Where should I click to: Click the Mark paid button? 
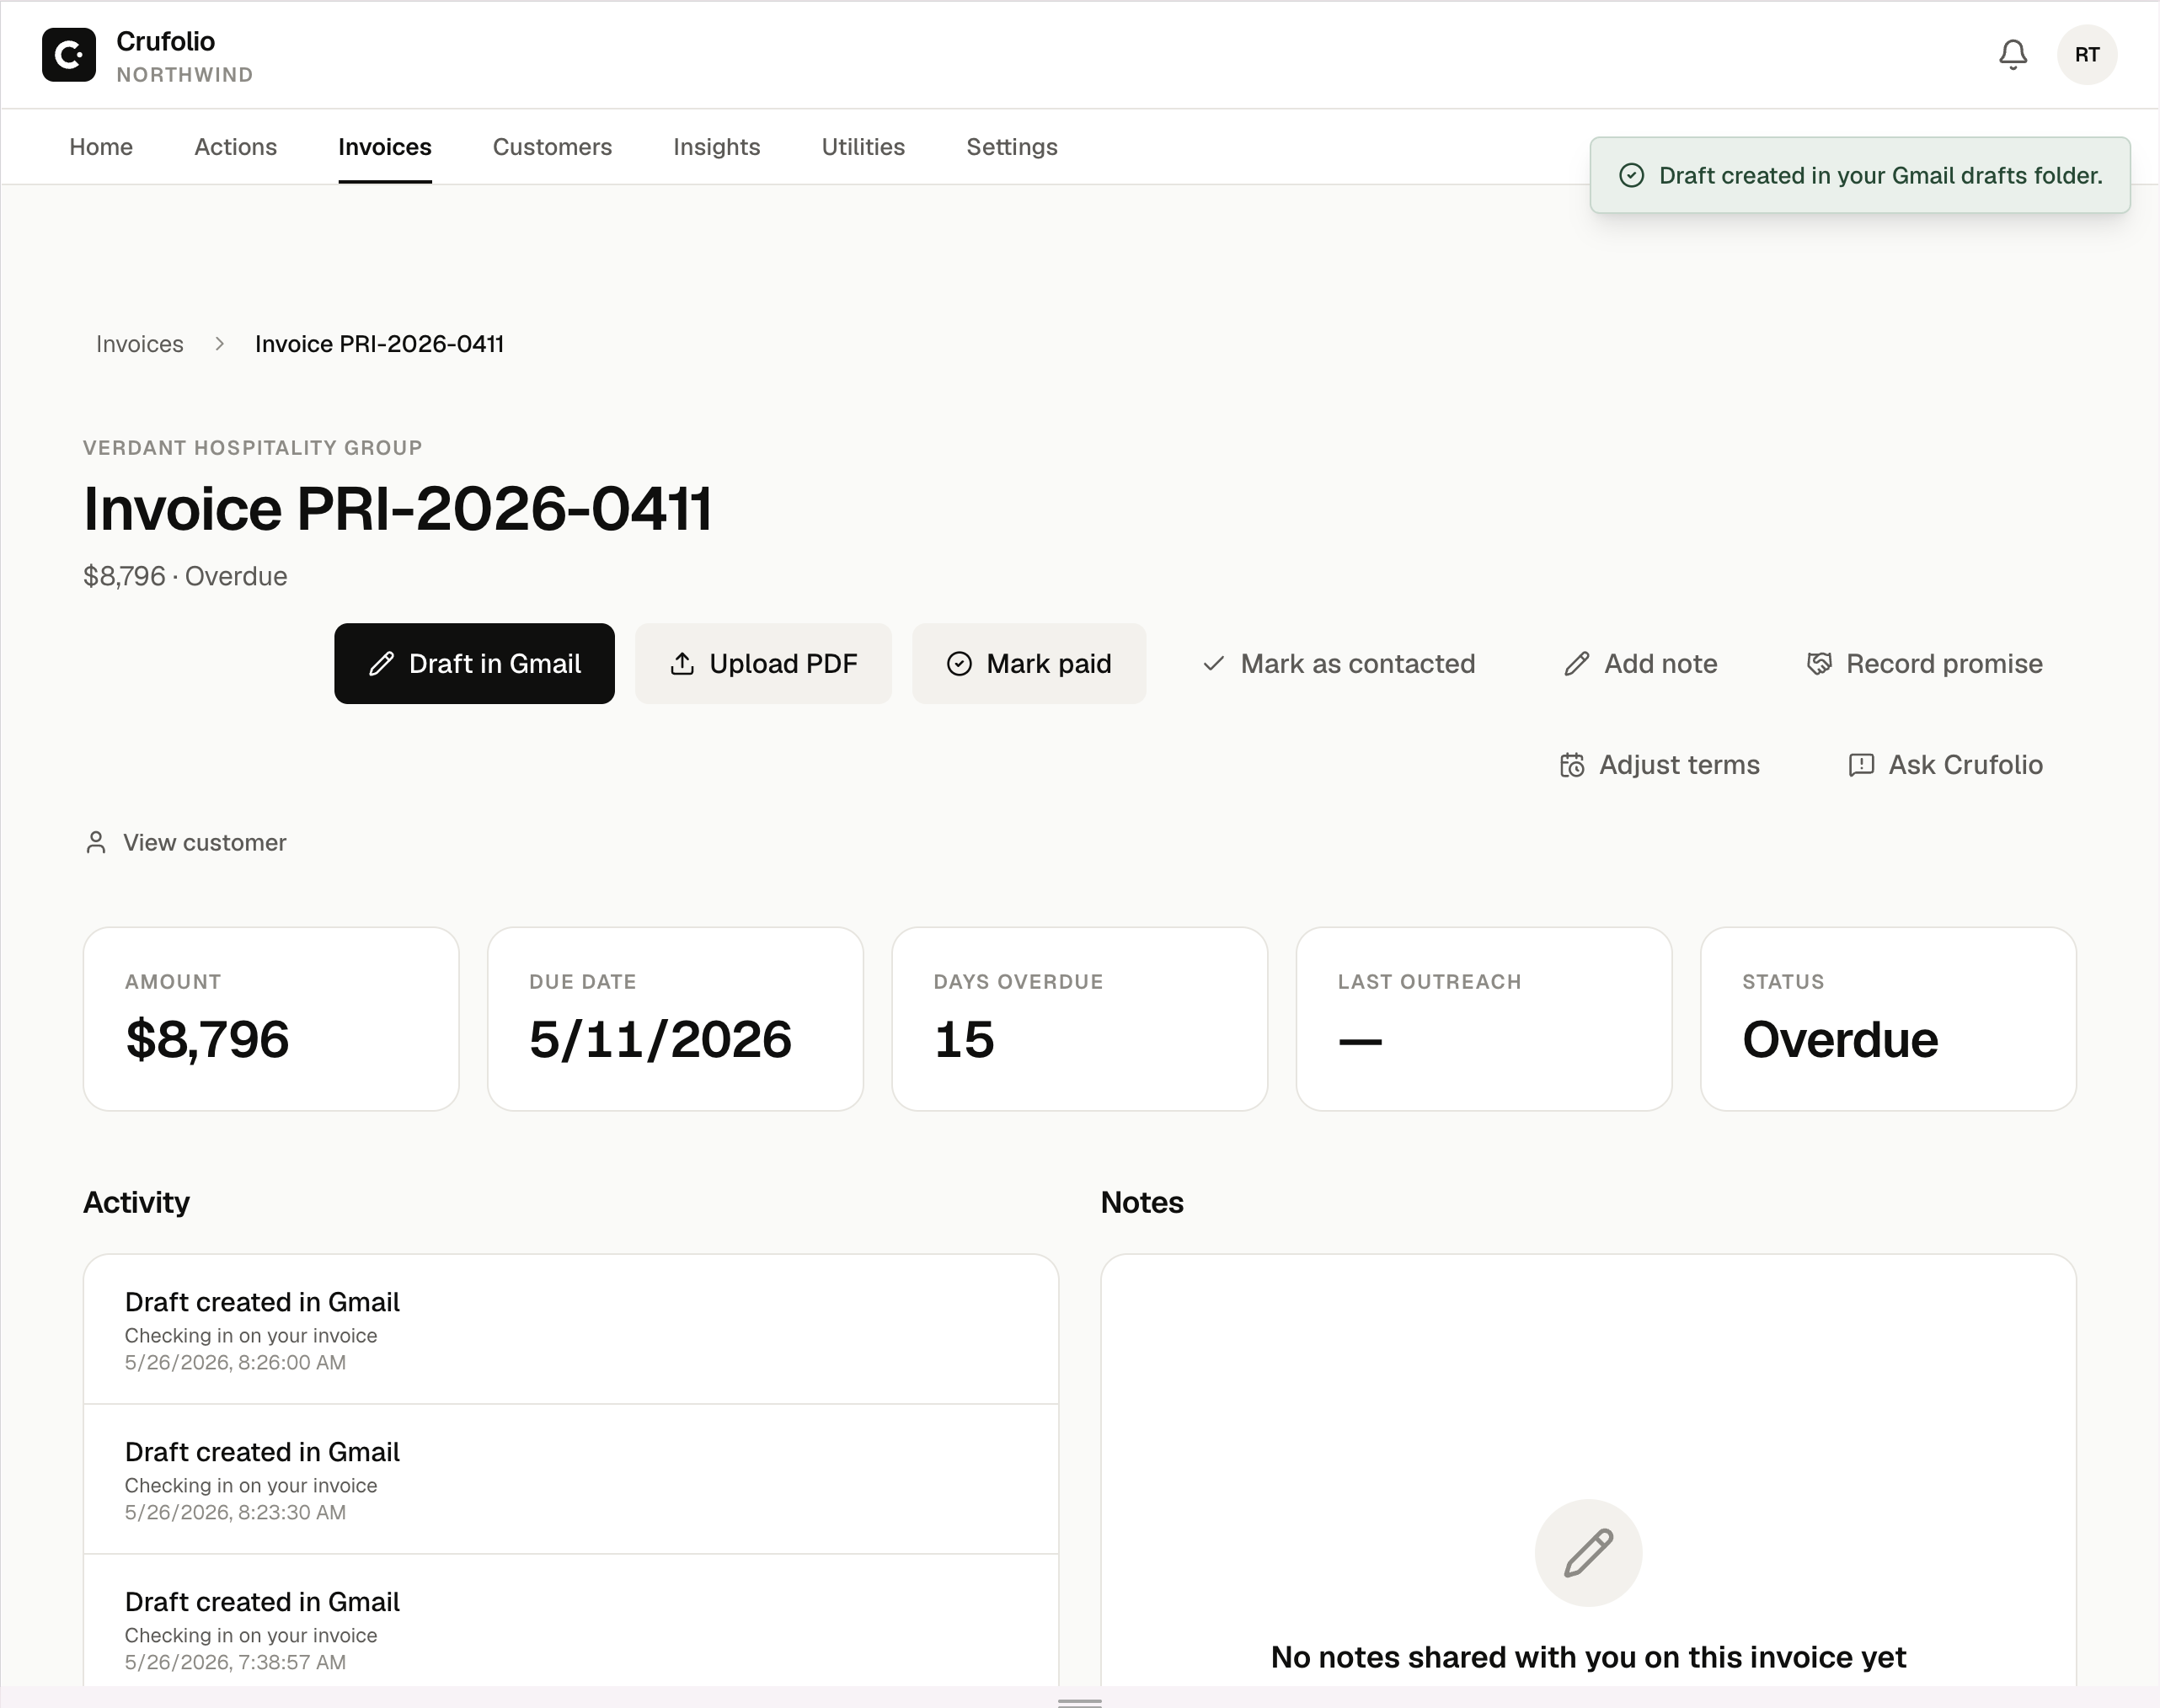click(x=1029, y=664)
